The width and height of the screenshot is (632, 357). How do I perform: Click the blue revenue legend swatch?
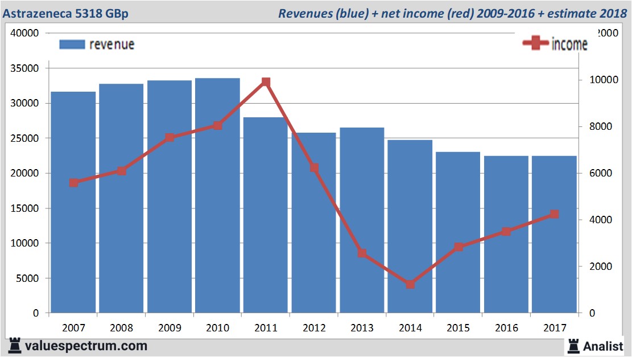coord(72,45)
